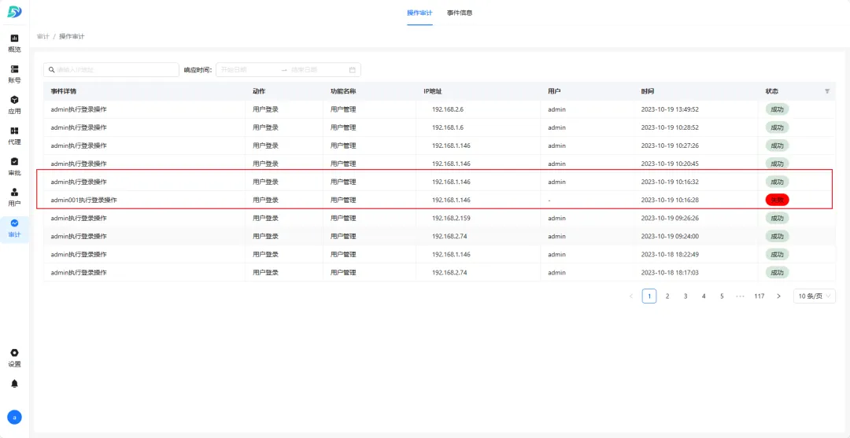
Task: Click the notification bell icon
Action: (x=15, y=383)
